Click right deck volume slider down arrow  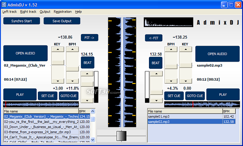point(156,100)
